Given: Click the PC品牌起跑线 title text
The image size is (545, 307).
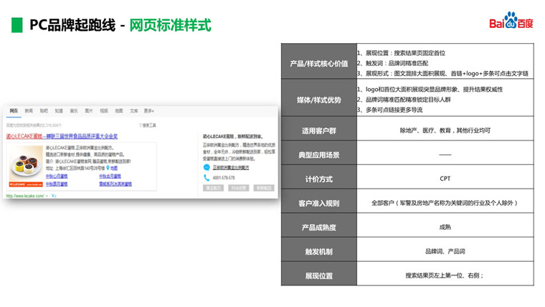Looking at the screenshot, I should tap(72, 25).
